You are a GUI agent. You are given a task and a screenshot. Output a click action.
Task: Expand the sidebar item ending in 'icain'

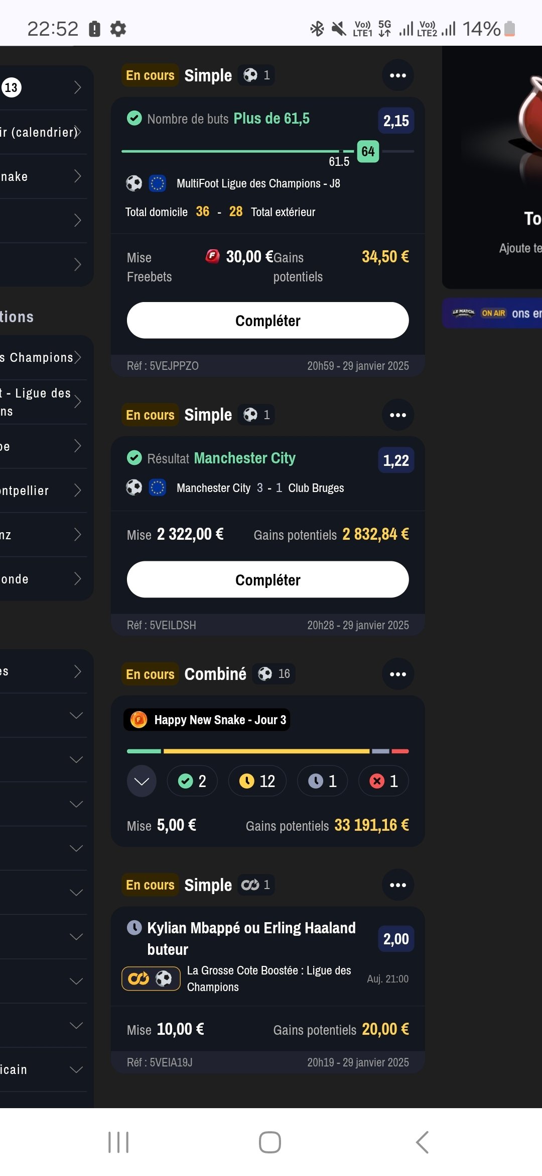tap(44, 1069)
